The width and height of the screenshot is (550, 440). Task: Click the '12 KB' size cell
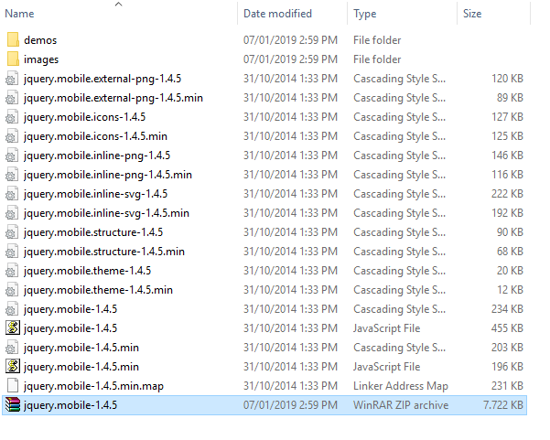click(x=510, y=290)
